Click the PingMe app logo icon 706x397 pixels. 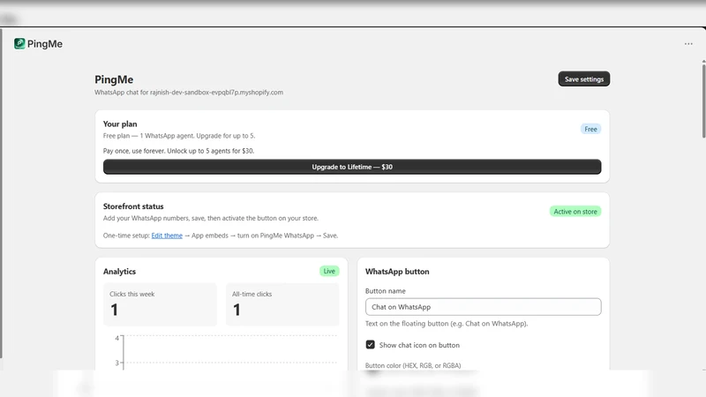pos(19,43)
